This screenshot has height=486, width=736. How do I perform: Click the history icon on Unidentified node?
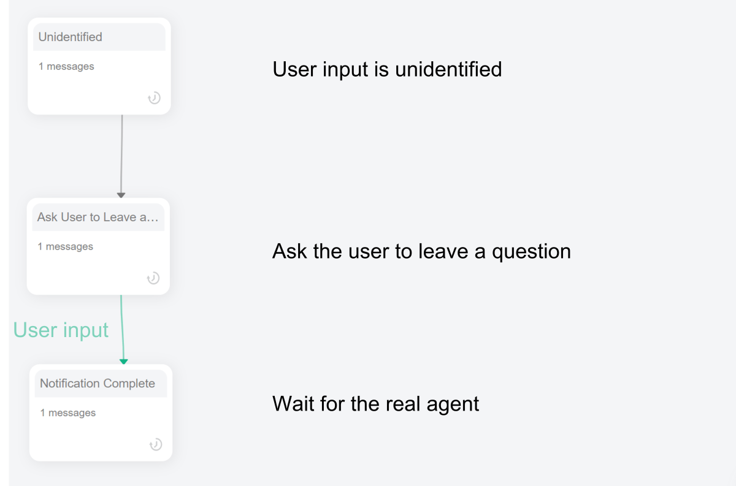click(x=155, y=98)
